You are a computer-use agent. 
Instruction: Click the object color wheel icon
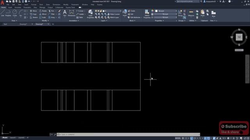pos(152,11)
